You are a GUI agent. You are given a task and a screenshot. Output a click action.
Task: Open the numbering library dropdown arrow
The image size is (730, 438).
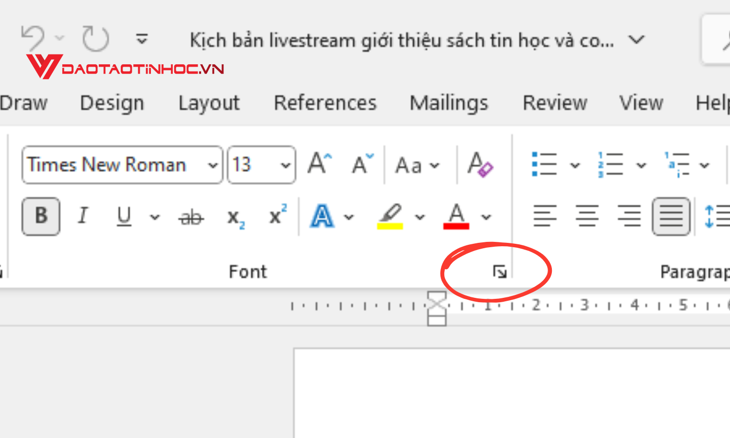tap(641, 165)
